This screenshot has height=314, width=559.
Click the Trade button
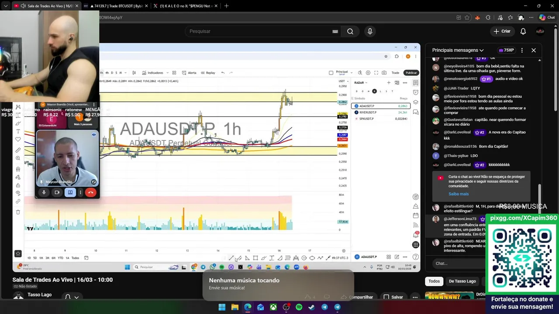(x=395, y=73)
